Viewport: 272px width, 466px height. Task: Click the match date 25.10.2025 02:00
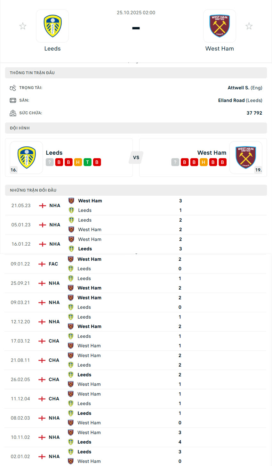point(136,13)
